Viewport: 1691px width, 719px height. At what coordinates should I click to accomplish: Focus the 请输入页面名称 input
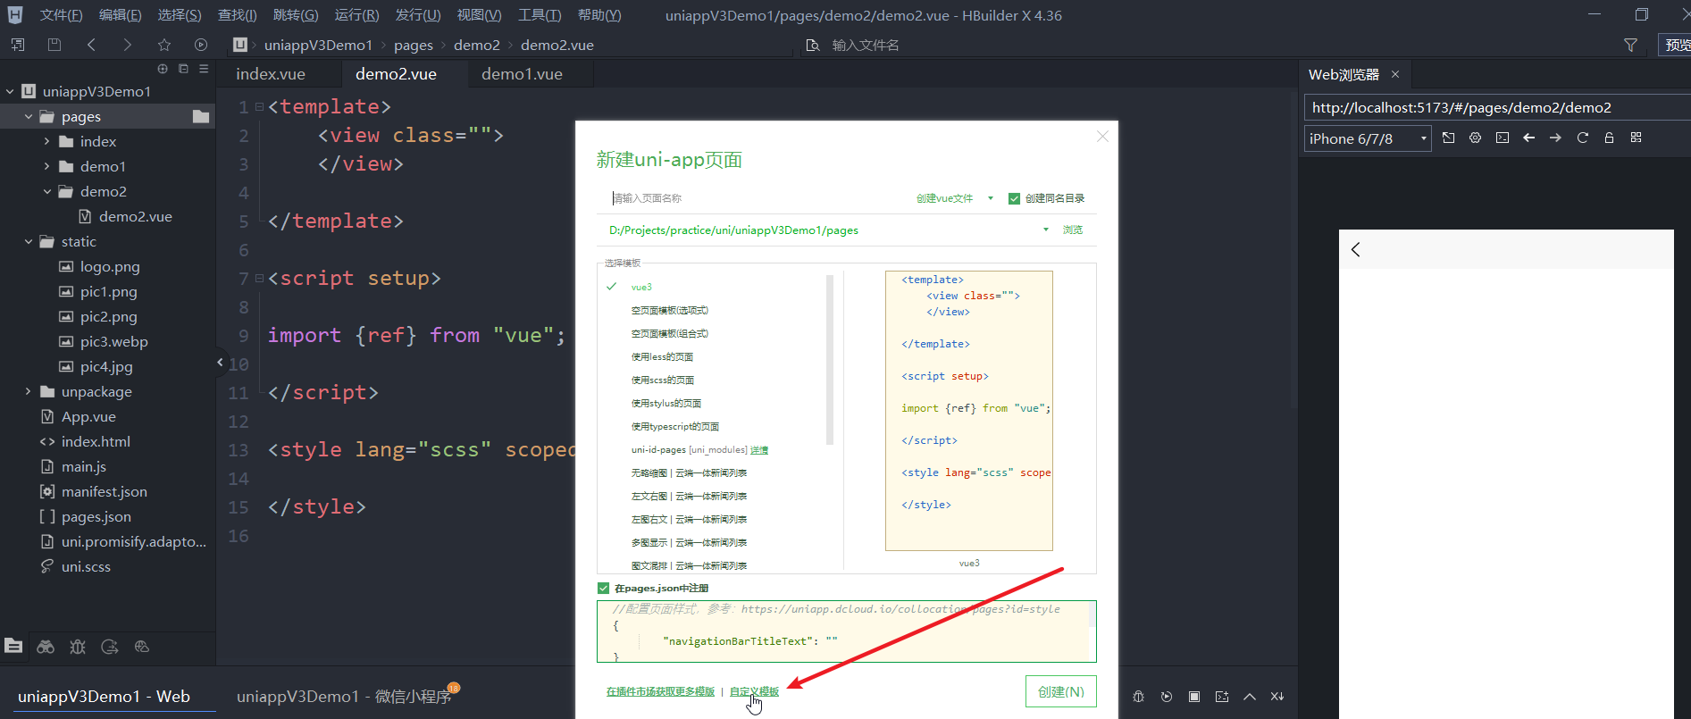click(755, 198)
